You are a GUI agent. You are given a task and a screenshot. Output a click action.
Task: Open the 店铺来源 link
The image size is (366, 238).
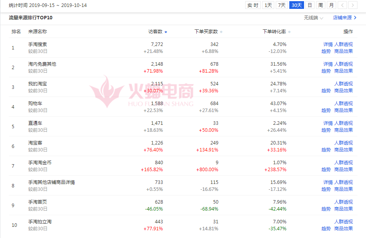(x=345, y=18)
